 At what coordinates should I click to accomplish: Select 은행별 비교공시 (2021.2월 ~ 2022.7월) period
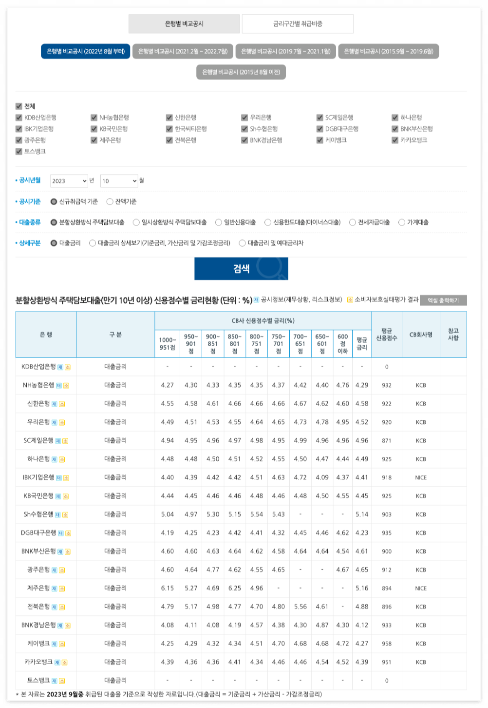coord(183,51)
